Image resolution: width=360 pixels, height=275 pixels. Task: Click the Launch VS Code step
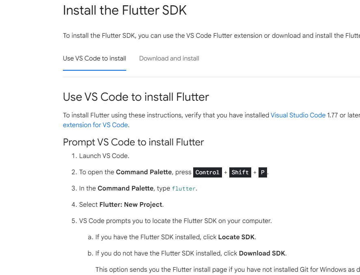click(x=104, y=156)
